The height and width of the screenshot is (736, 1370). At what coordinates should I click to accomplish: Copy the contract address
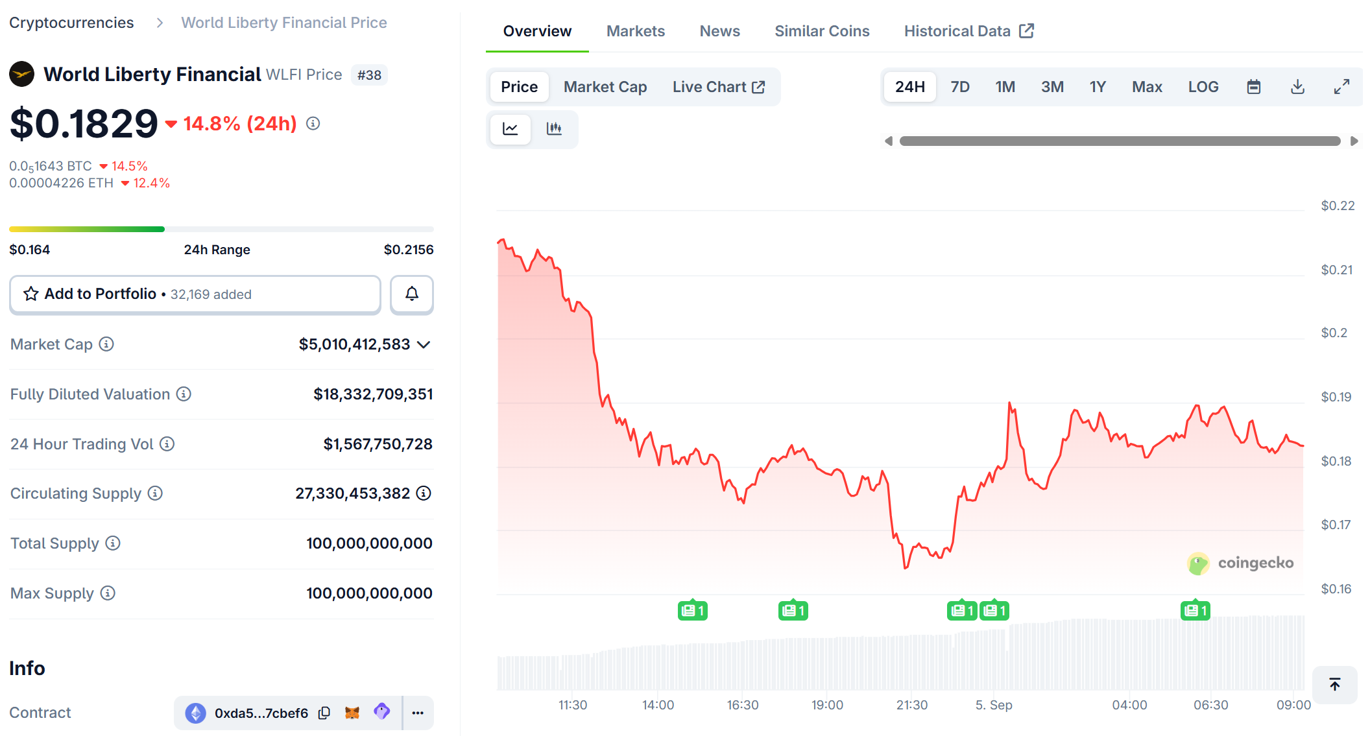pos(324,713)
